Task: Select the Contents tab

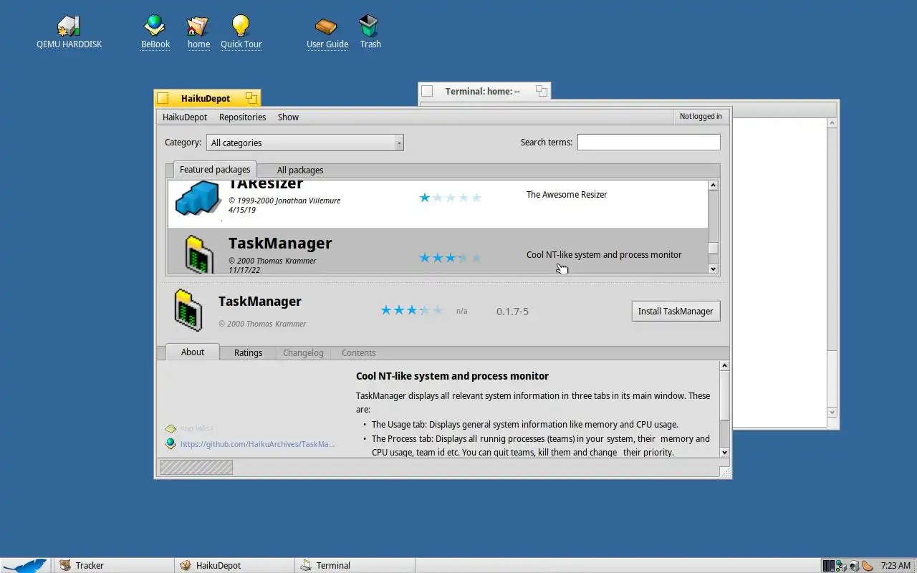Action: point(358,353)
